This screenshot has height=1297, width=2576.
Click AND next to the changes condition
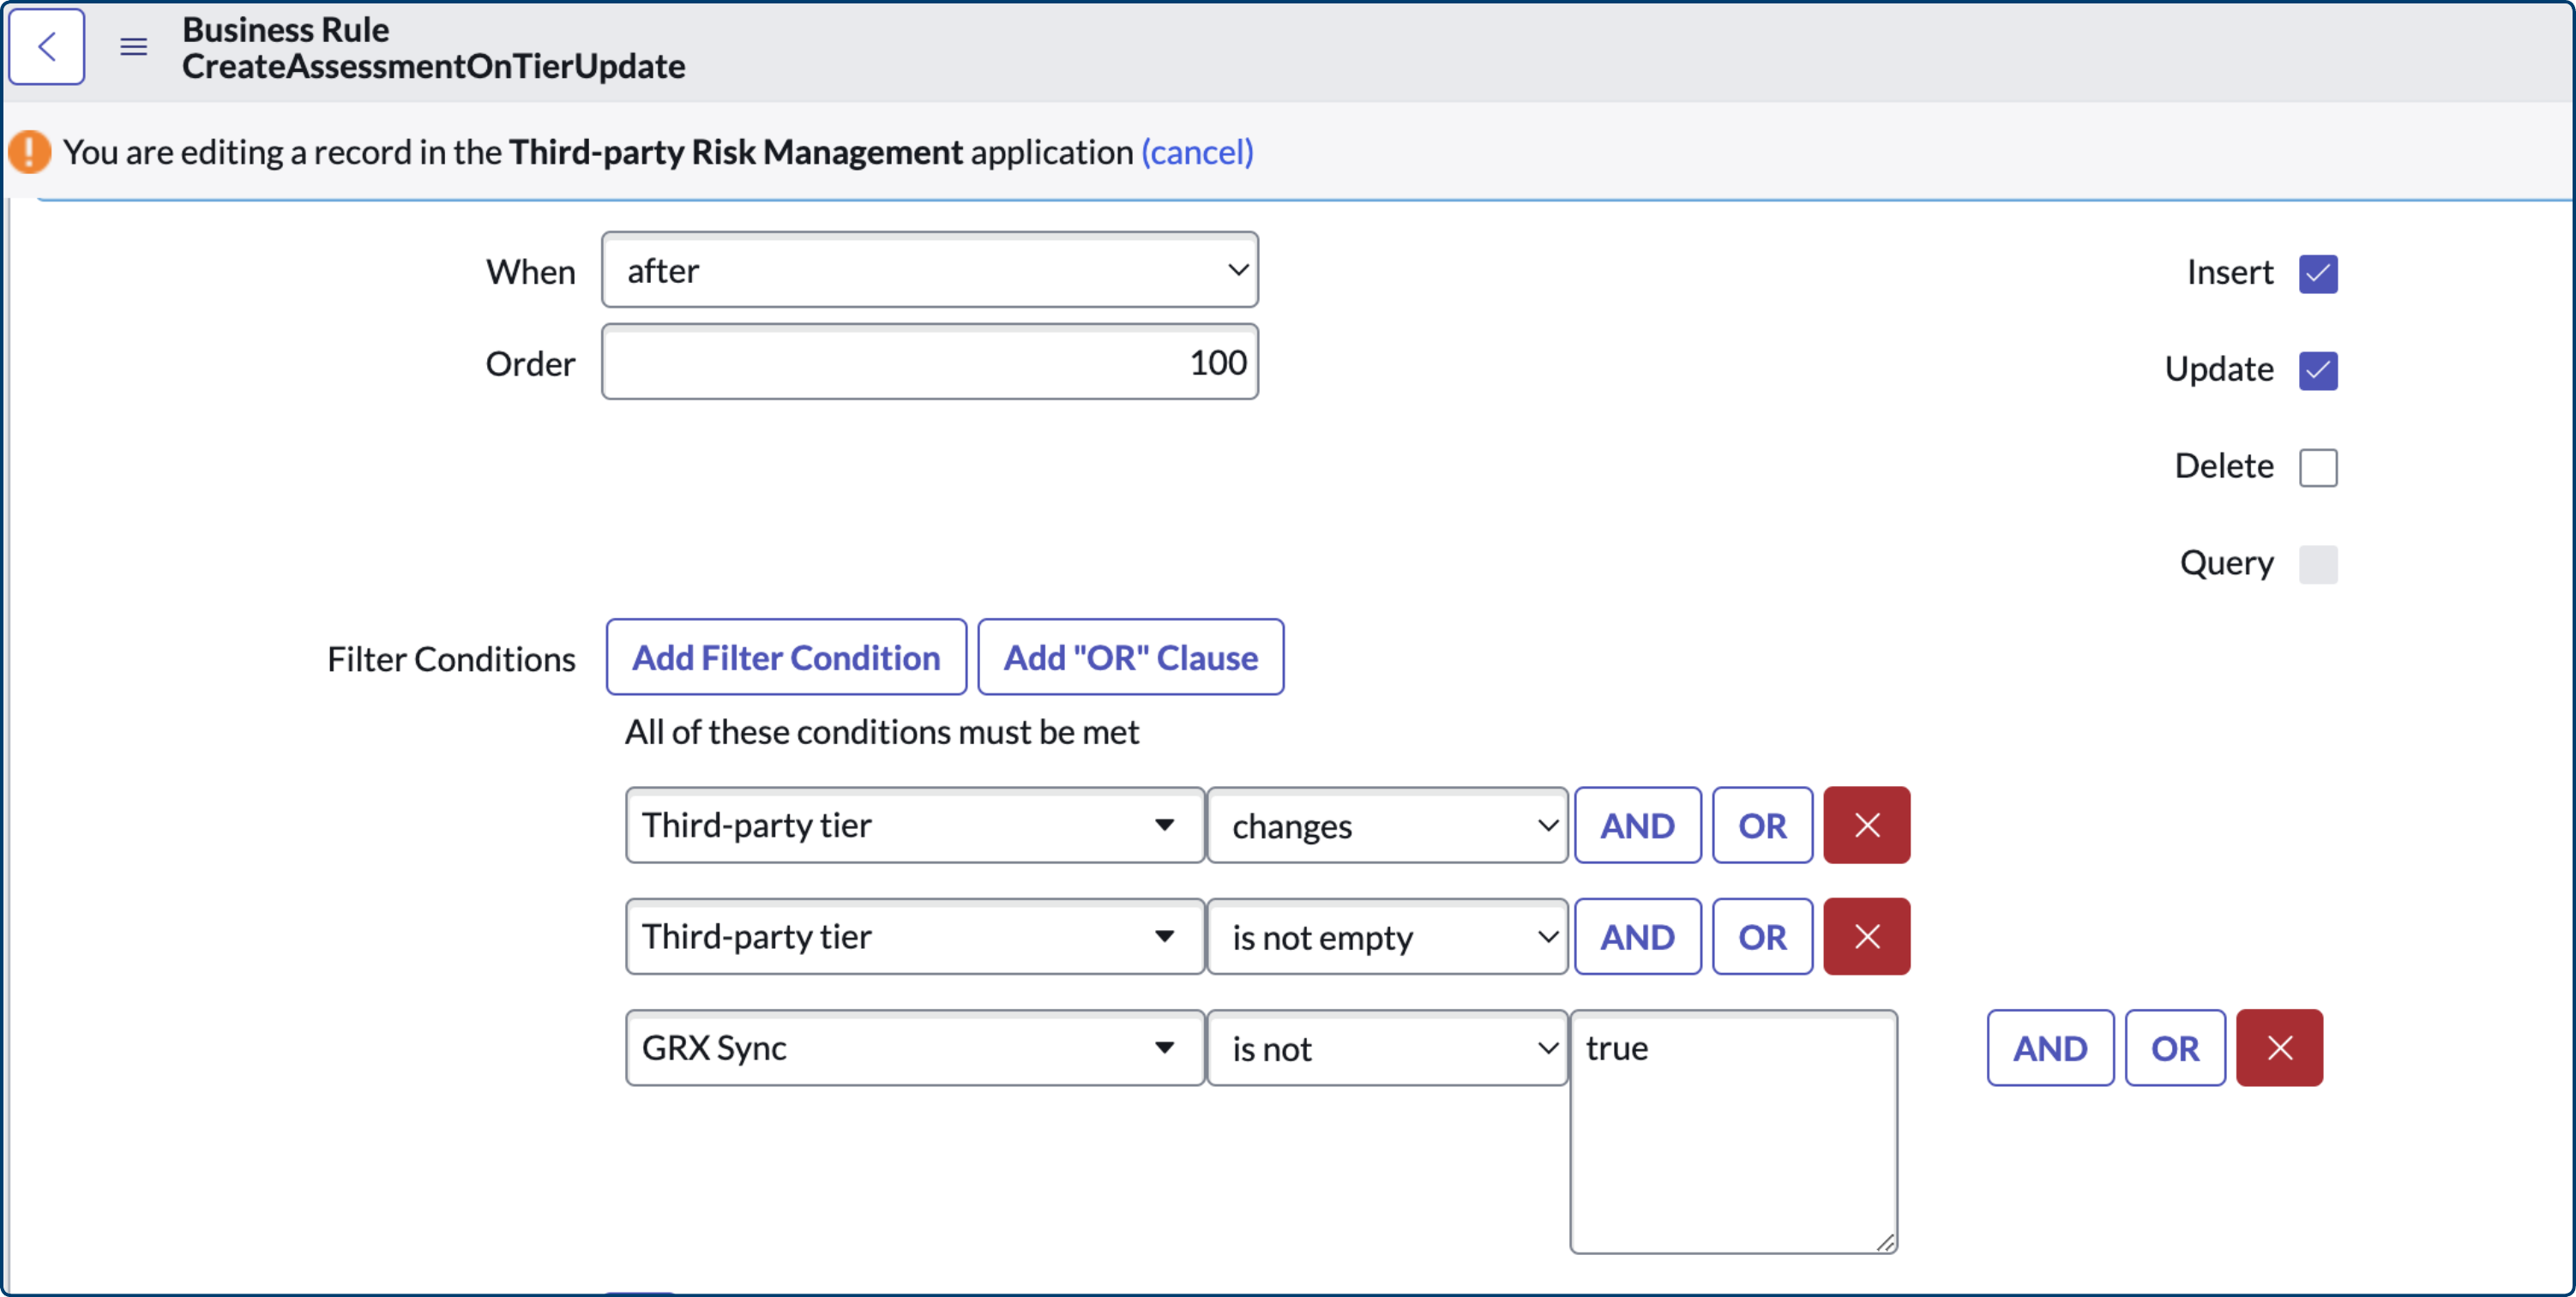coord(1636,825)
